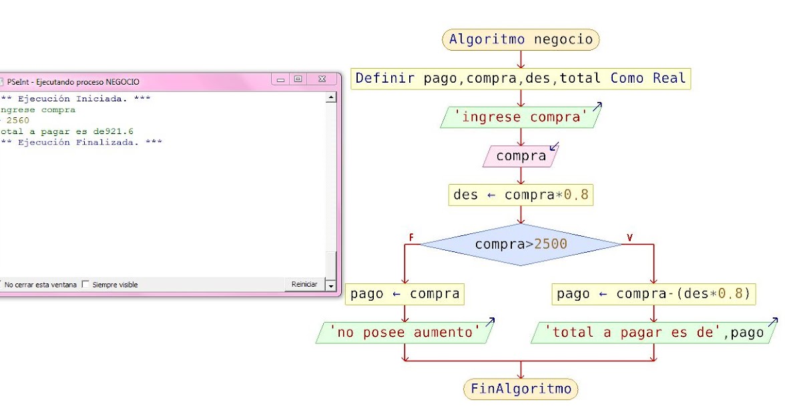801x420 pixels.
Task: Select the 'total a pagar es de',pago output block
Action: click(x=653, y=332)
